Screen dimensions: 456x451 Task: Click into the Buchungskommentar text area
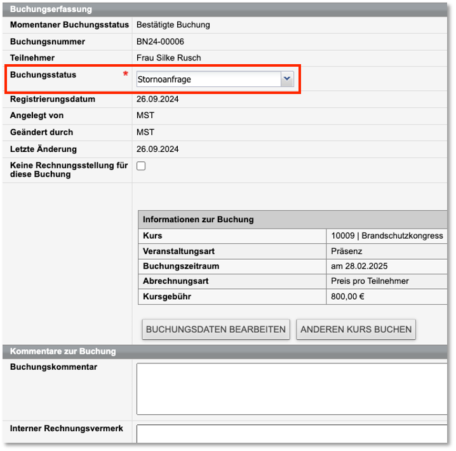291,389
